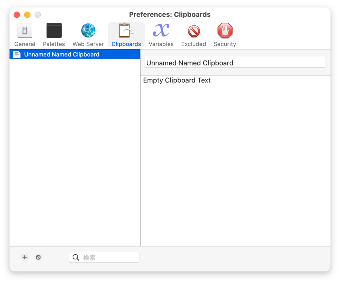Viewport: 340px width, 283px height.
Task: Focus the 検索 search field
Action: click(x=110, y=257)
